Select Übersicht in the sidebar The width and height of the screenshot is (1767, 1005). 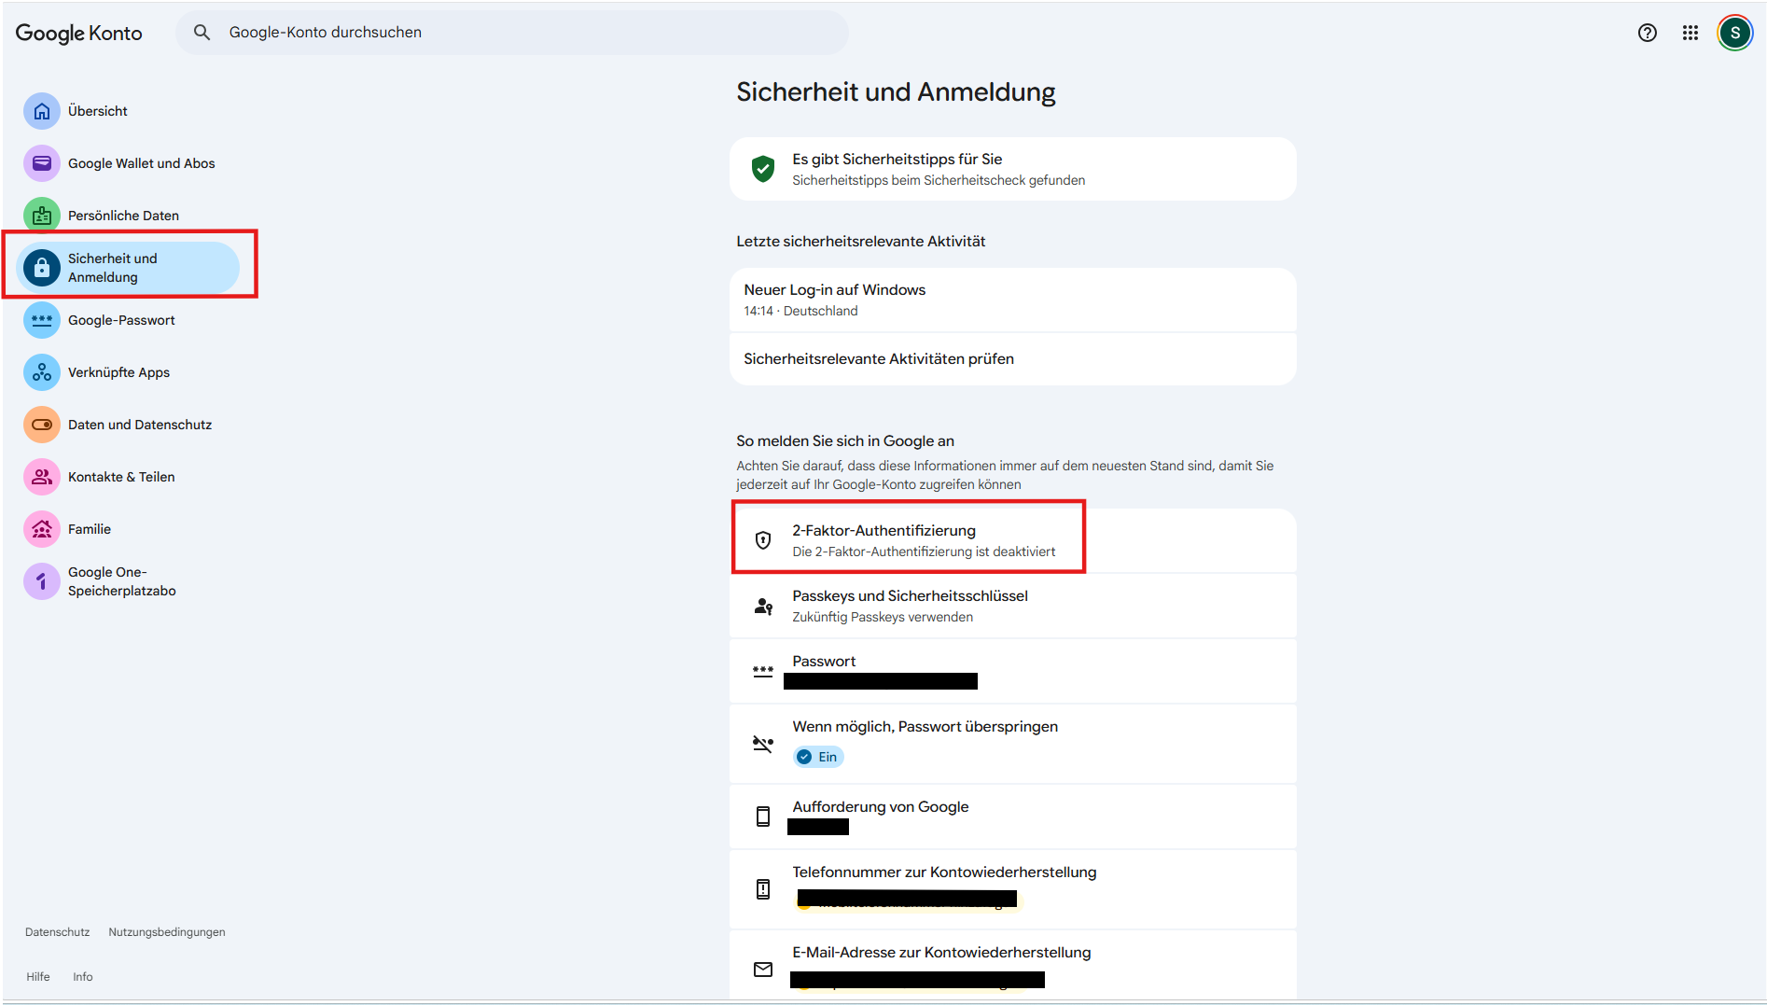(x=98, y=111)
